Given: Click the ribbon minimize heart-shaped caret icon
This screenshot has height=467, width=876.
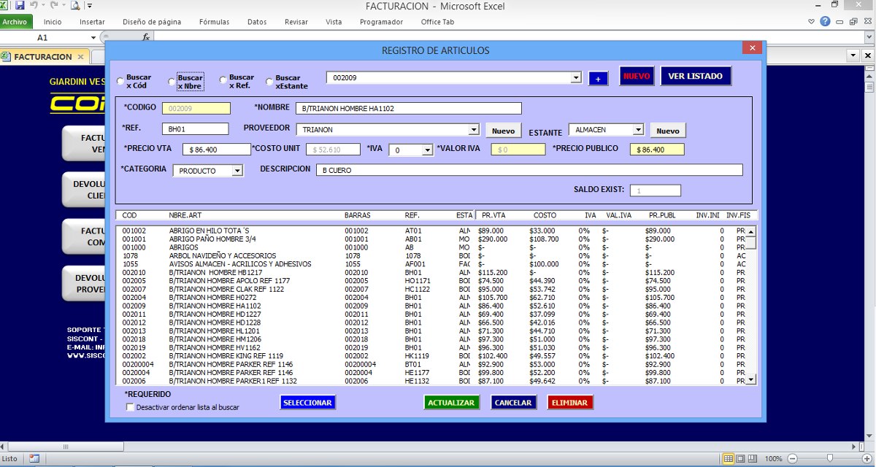Looking at the screenshot, I should point(812,22).
